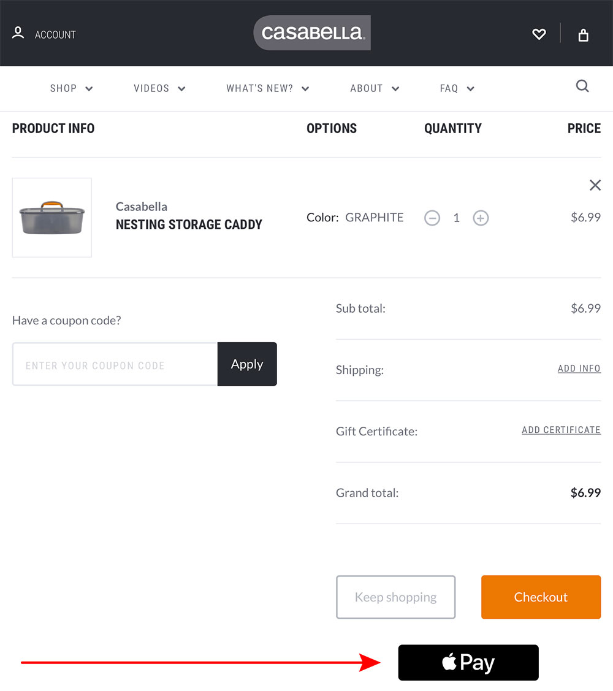This screenshot has width=613, height=691.
Task: Expand the WHAT'S NEW? chevron
Action: (305, 89)
